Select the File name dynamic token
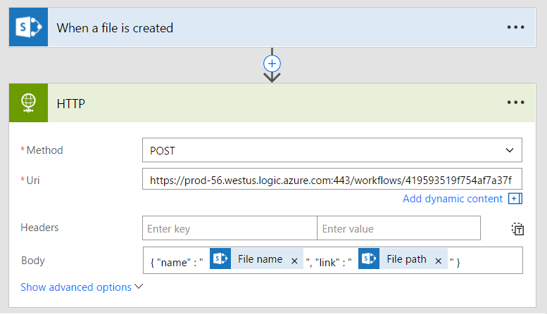Viewport: 547px width, 314px height. click(x=260, y=259)
